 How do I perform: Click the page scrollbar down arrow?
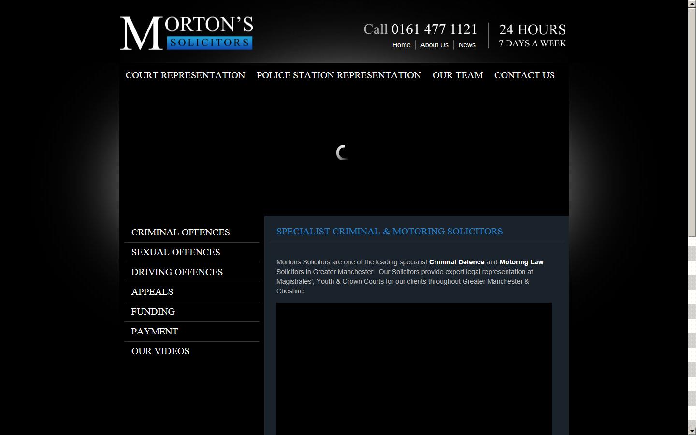click(692, 430)
